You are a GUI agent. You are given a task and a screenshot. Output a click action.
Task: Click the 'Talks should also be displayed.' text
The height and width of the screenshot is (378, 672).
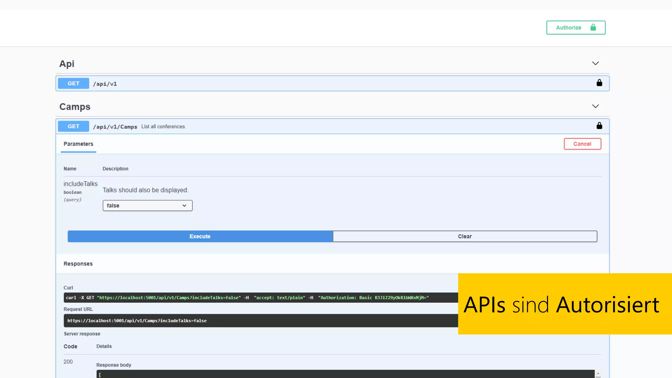point(145,190)
